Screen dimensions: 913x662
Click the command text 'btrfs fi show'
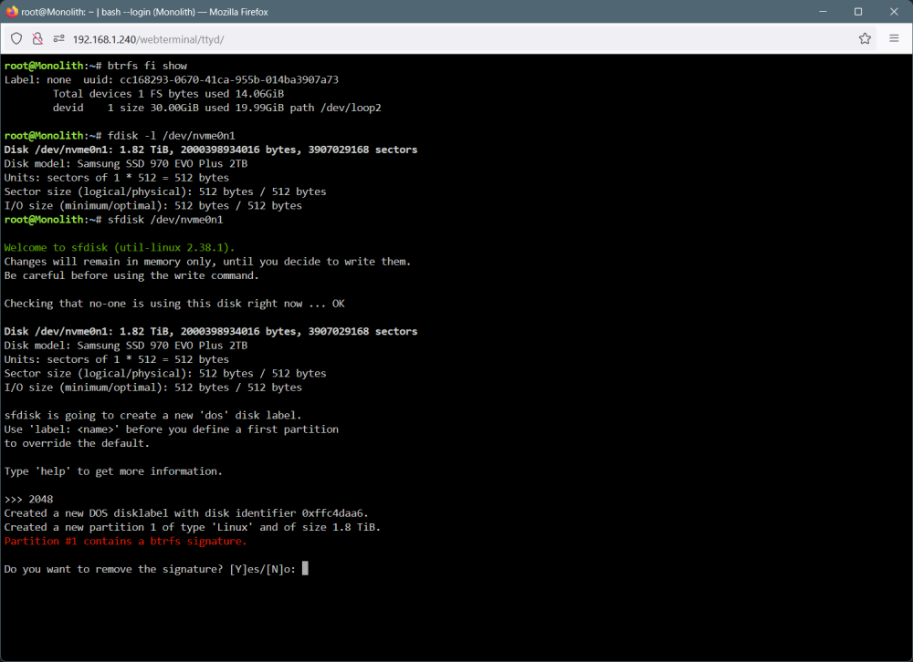147,66
